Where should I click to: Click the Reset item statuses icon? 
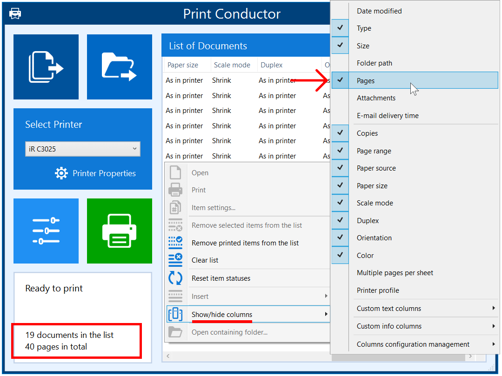click(x=175, y=278)
